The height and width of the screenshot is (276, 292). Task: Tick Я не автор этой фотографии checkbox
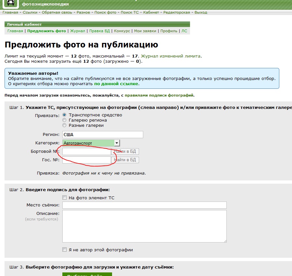coord(64,250)
